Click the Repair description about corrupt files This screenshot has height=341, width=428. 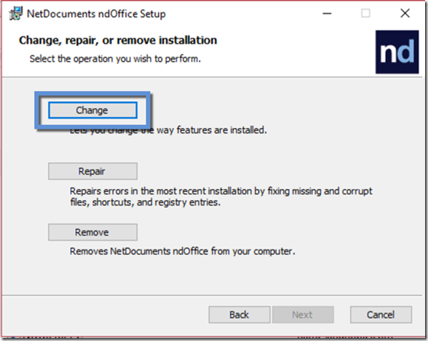point(221,196)
